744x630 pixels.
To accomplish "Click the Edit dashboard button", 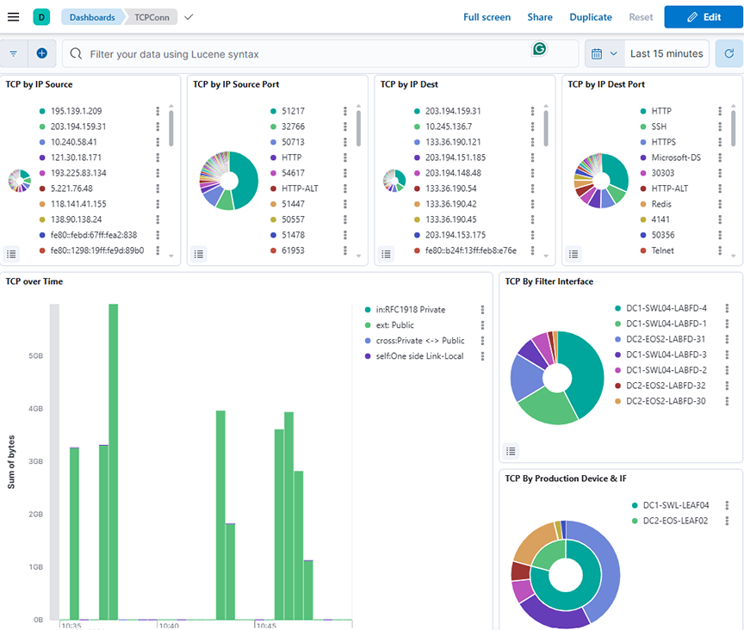I will (x=704, y=17).
